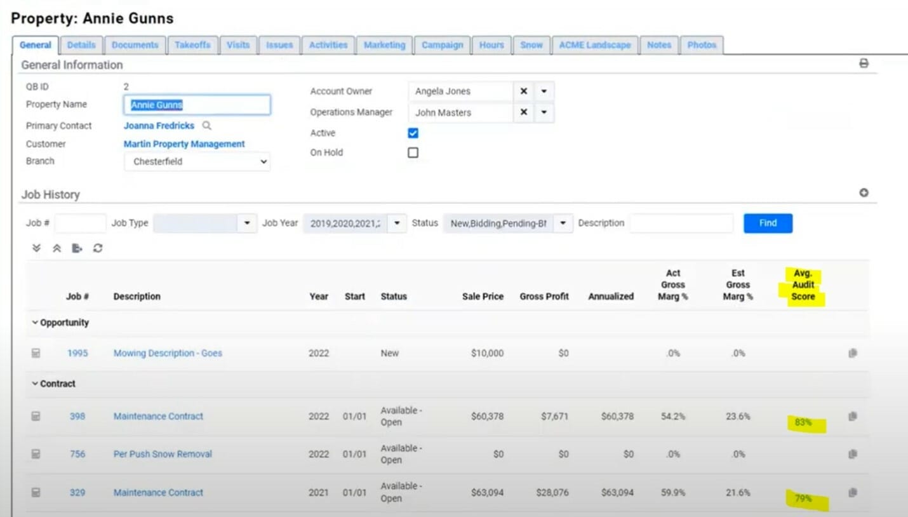Image resolution: width=908 pixels, height=517 pixels.
Task: Click the print icon in General Information
Action: click(864, 64)
